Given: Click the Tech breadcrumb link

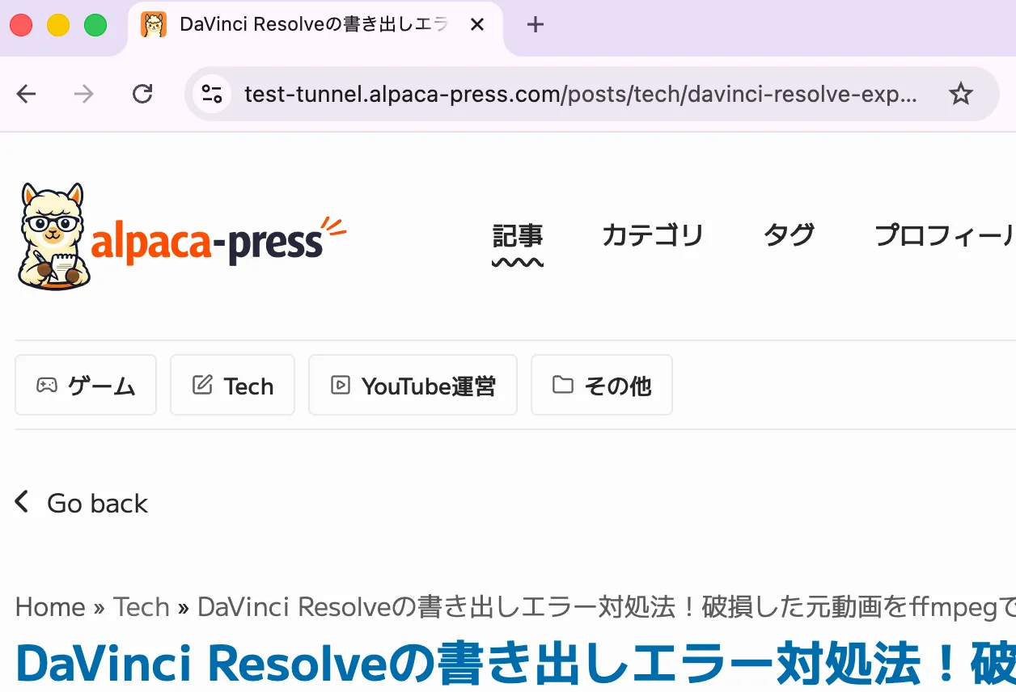Looking at the screenshot, I should [142, 606].
